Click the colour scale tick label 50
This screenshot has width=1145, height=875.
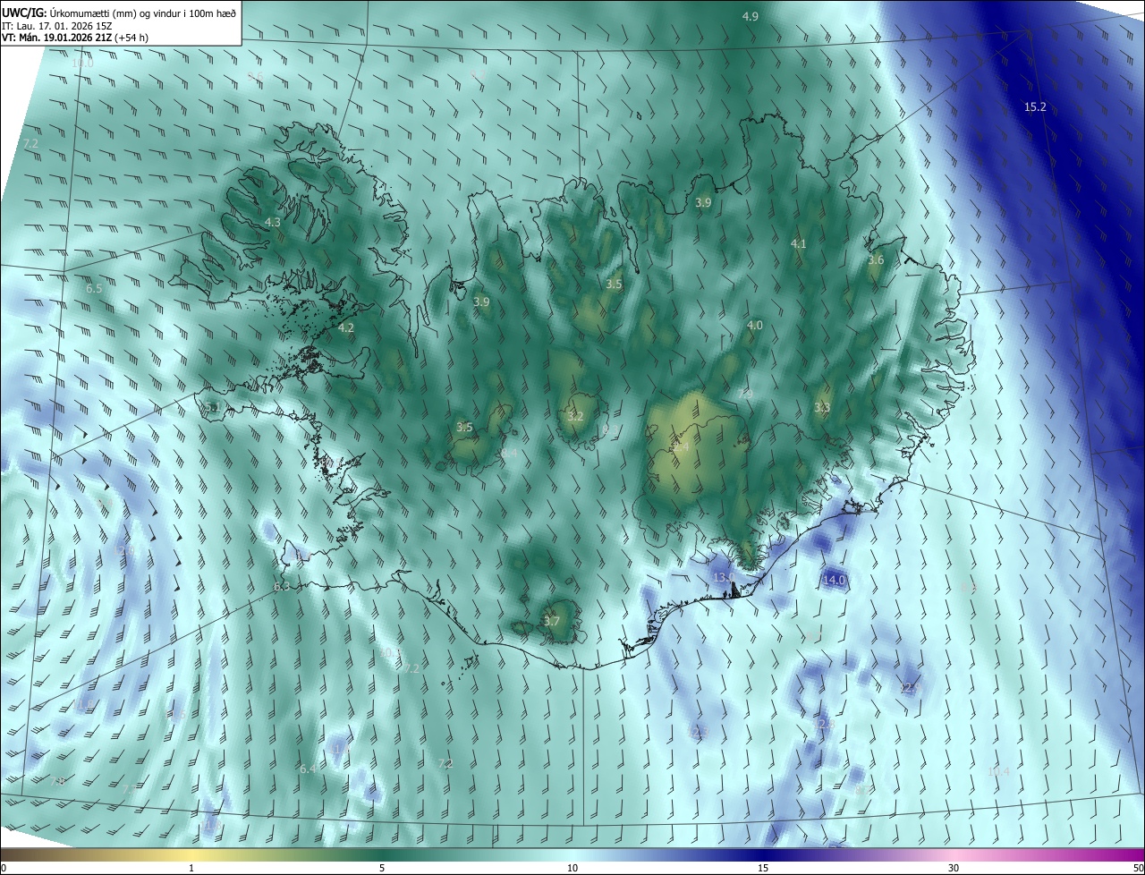click(1137, 868)
